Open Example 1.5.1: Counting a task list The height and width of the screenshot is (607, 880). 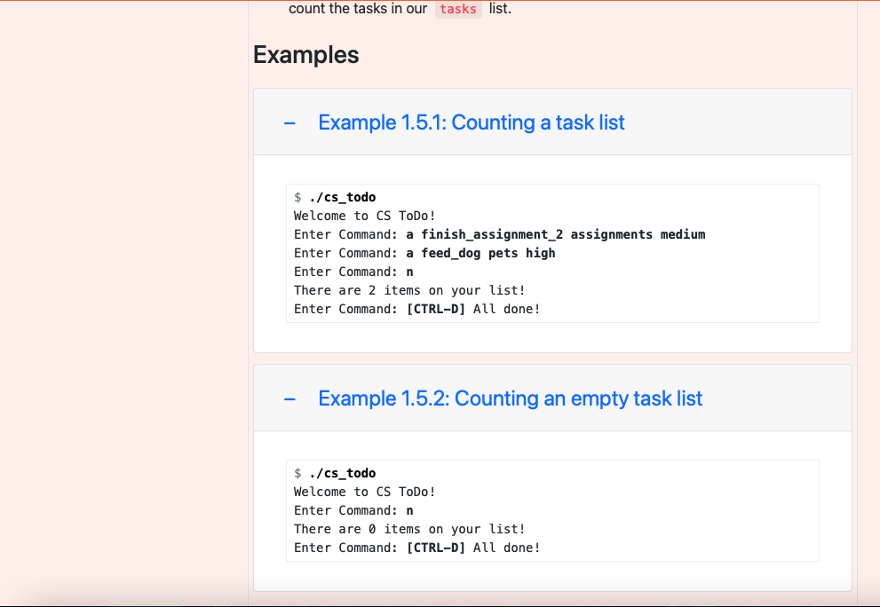coord(471,122)
